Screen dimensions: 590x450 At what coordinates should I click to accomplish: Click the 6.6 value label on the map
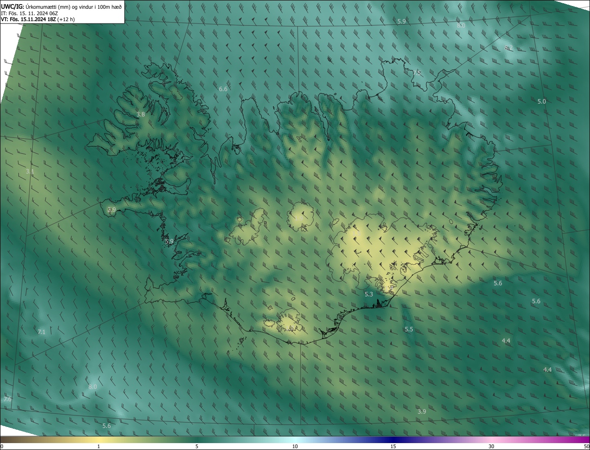point(223,89)
